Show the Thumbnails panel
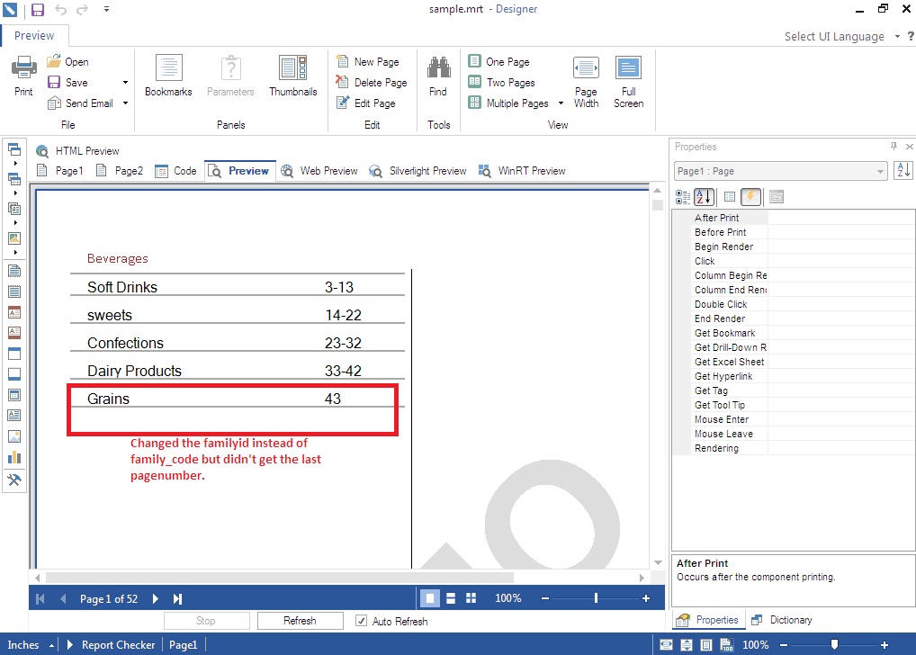Viewport: 916px width, 655px height. [x=293, y=76]
